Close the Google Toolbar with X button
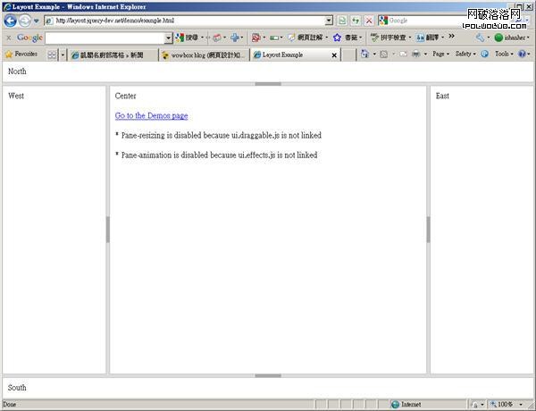536x411 pixels. 8,38
